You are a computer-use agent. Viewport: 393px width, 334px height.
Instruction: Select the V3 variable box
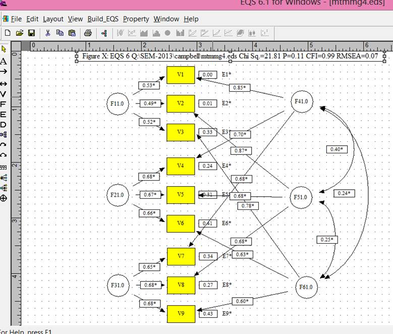[x=181, y=132]
